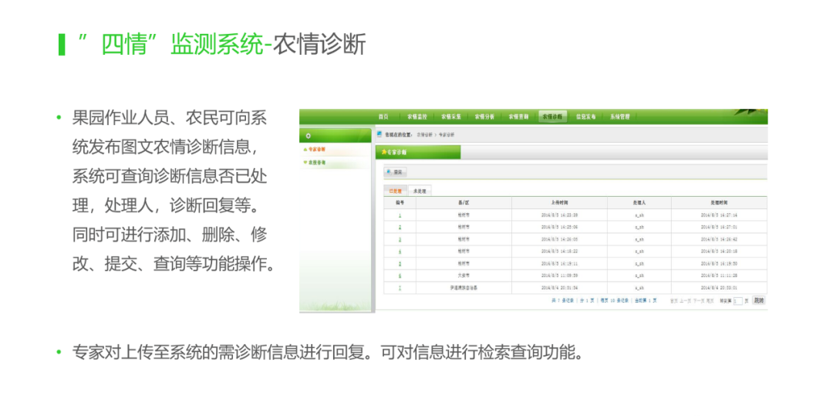Open the 农情查询 navigation tab
833x416 pixels.
(x=518, y=117)
